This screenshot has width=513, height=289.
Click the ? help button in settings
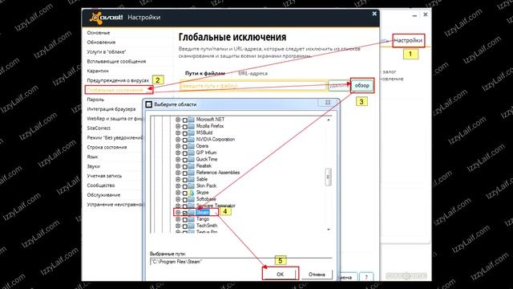coord(366,277)
